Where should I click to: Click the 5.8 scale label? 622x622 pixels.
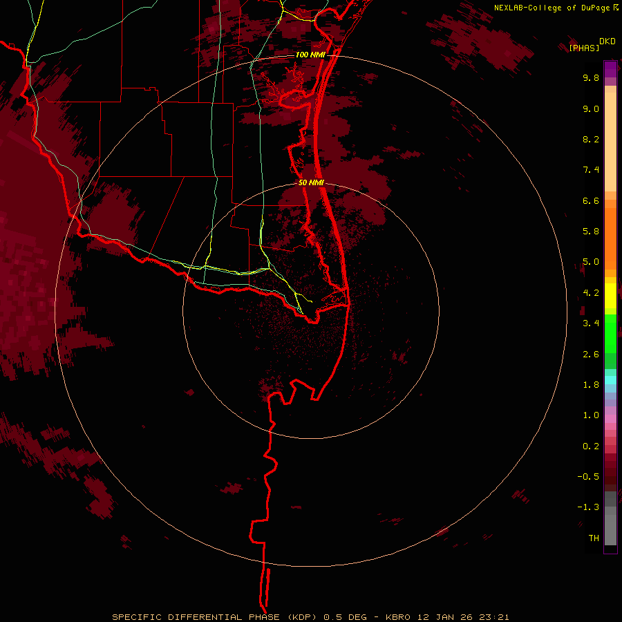click(591, 232)
